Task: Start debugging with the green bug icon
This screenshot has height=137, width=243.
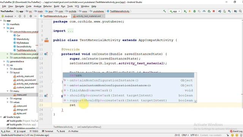Action: click(x=194, y=11)
